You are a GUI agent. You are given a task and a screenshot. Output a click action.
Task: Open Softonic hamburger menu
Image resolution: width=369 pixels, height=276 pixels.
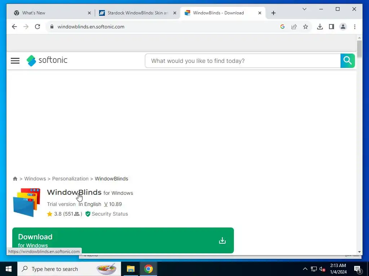[15, 61]
